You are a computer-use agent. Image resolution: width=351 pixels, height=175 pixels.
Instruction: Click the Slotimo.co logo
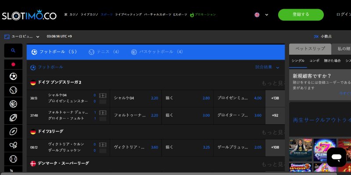coord(29,15)
